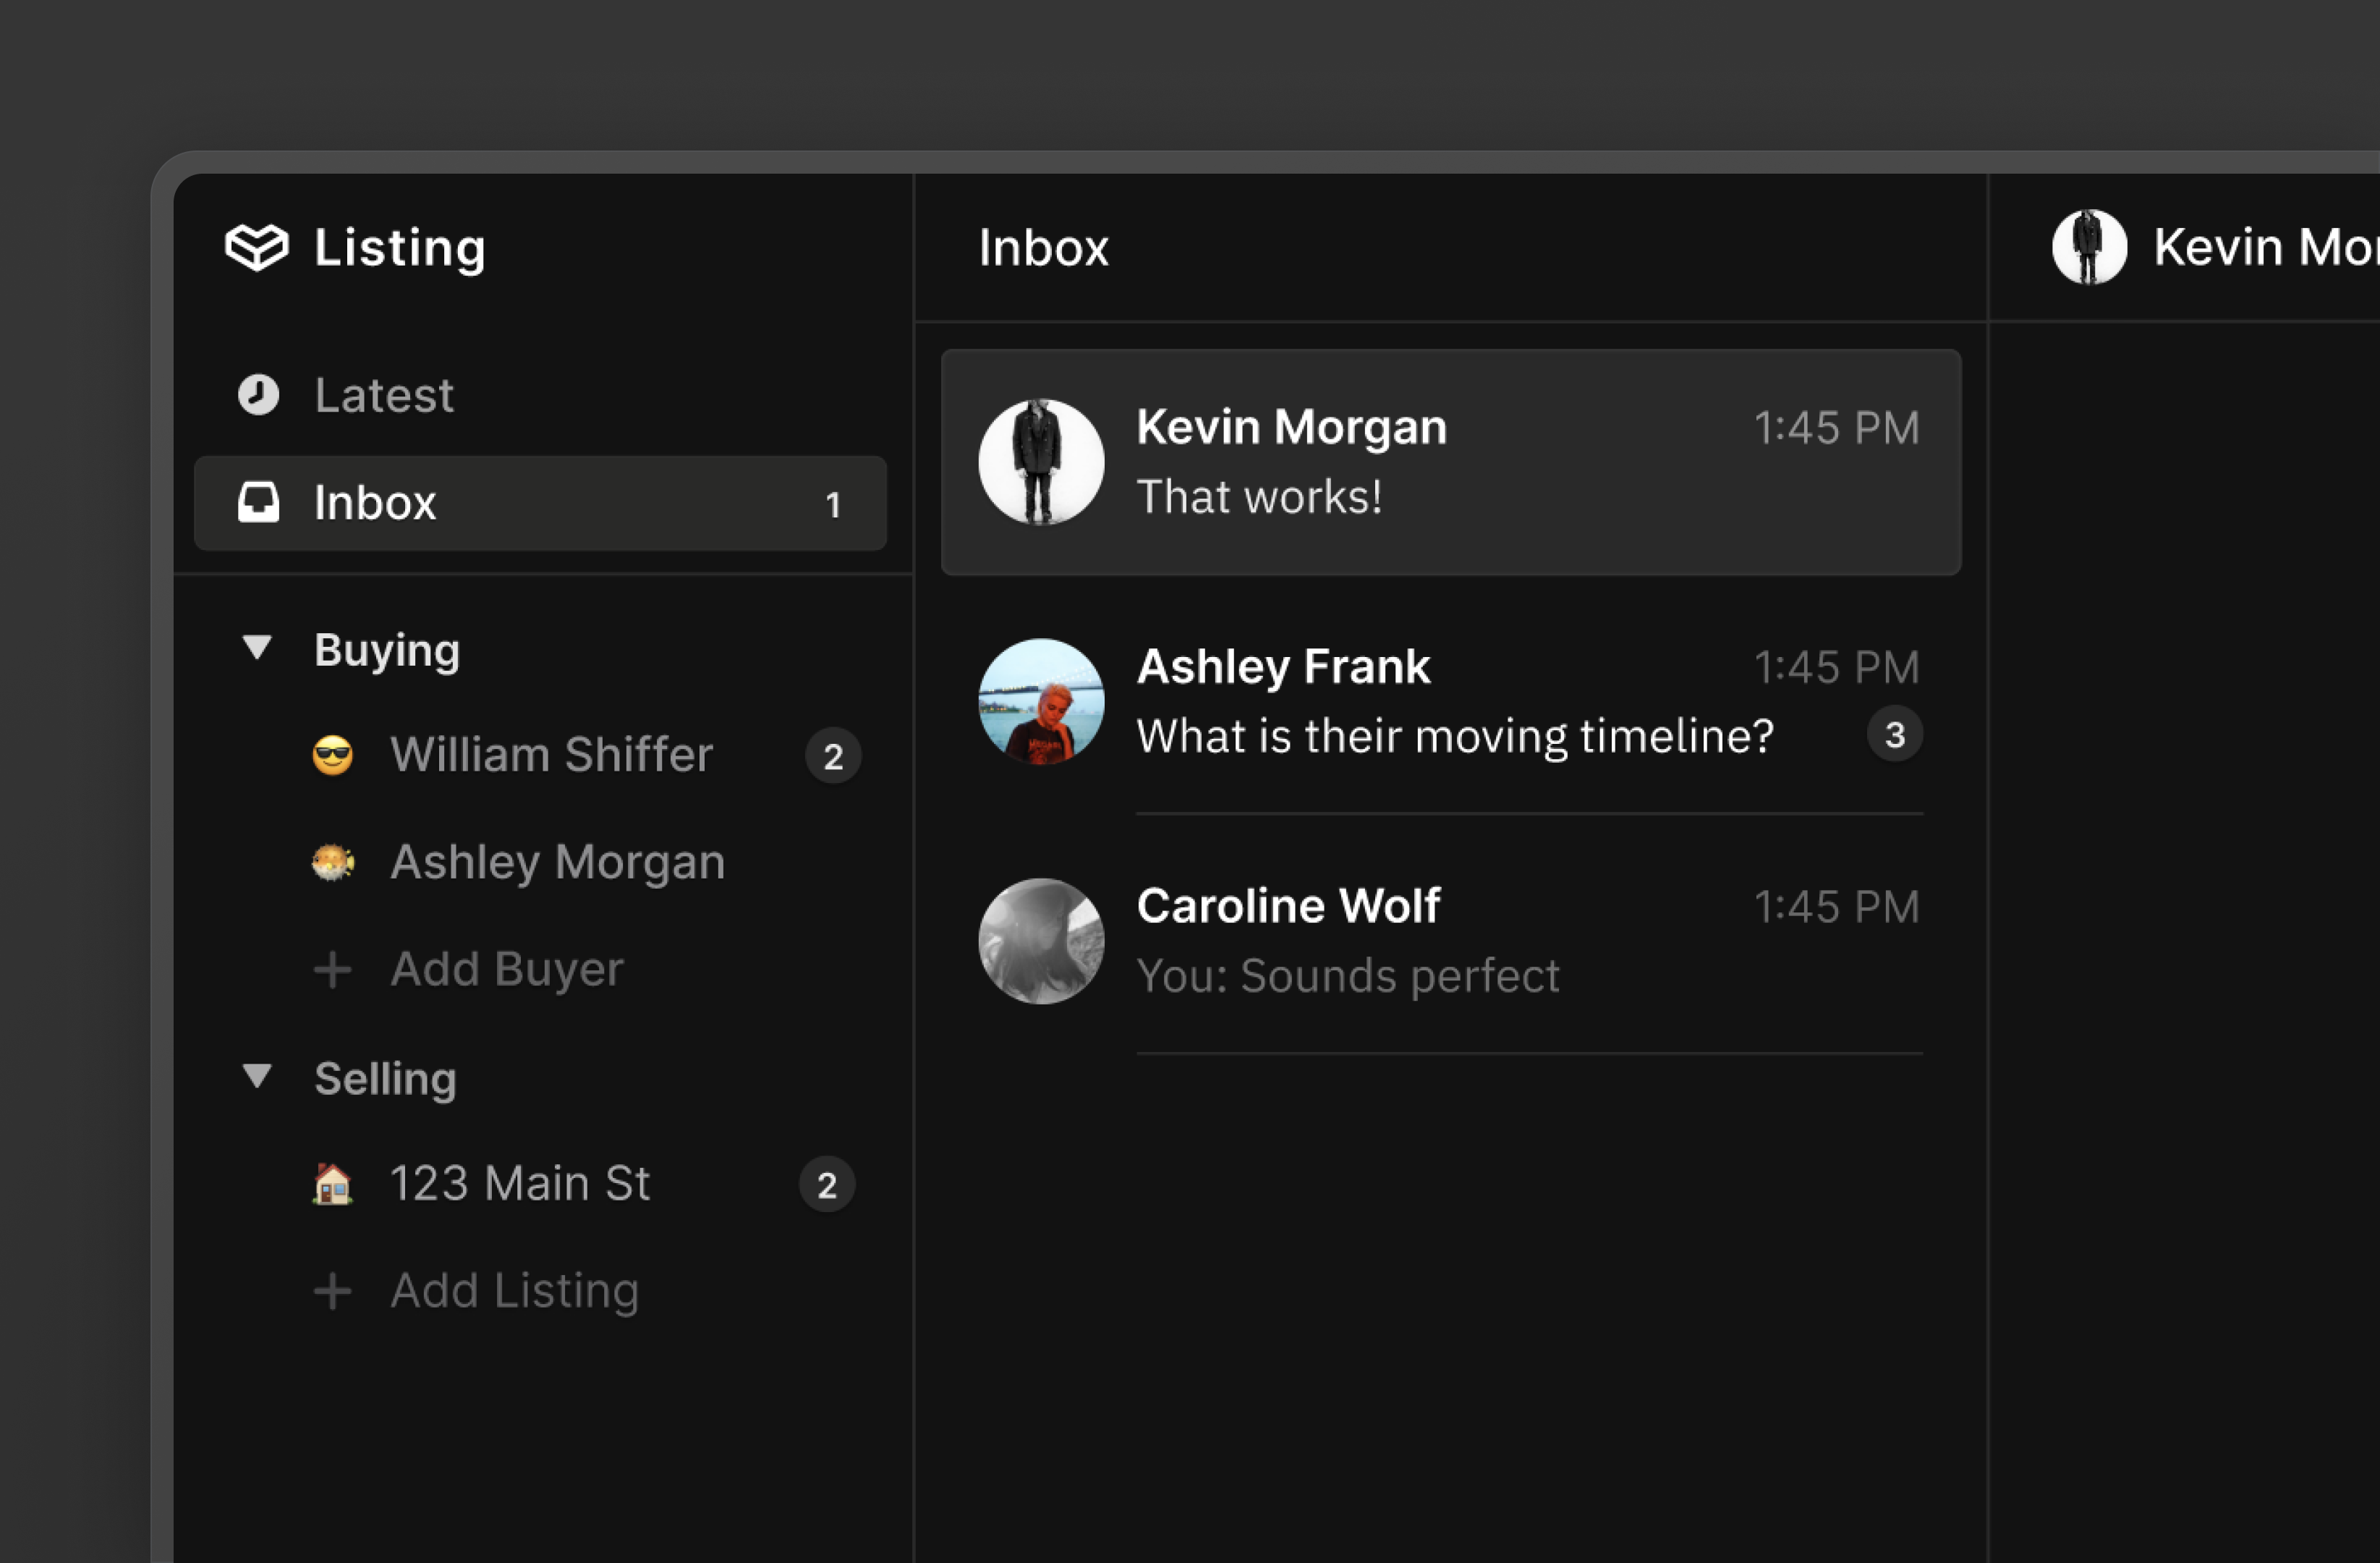The height and width of the screenshot is (1563, 2380).
Task: Click the plus icon next to Add Buyer
Action: coord(333,968)
